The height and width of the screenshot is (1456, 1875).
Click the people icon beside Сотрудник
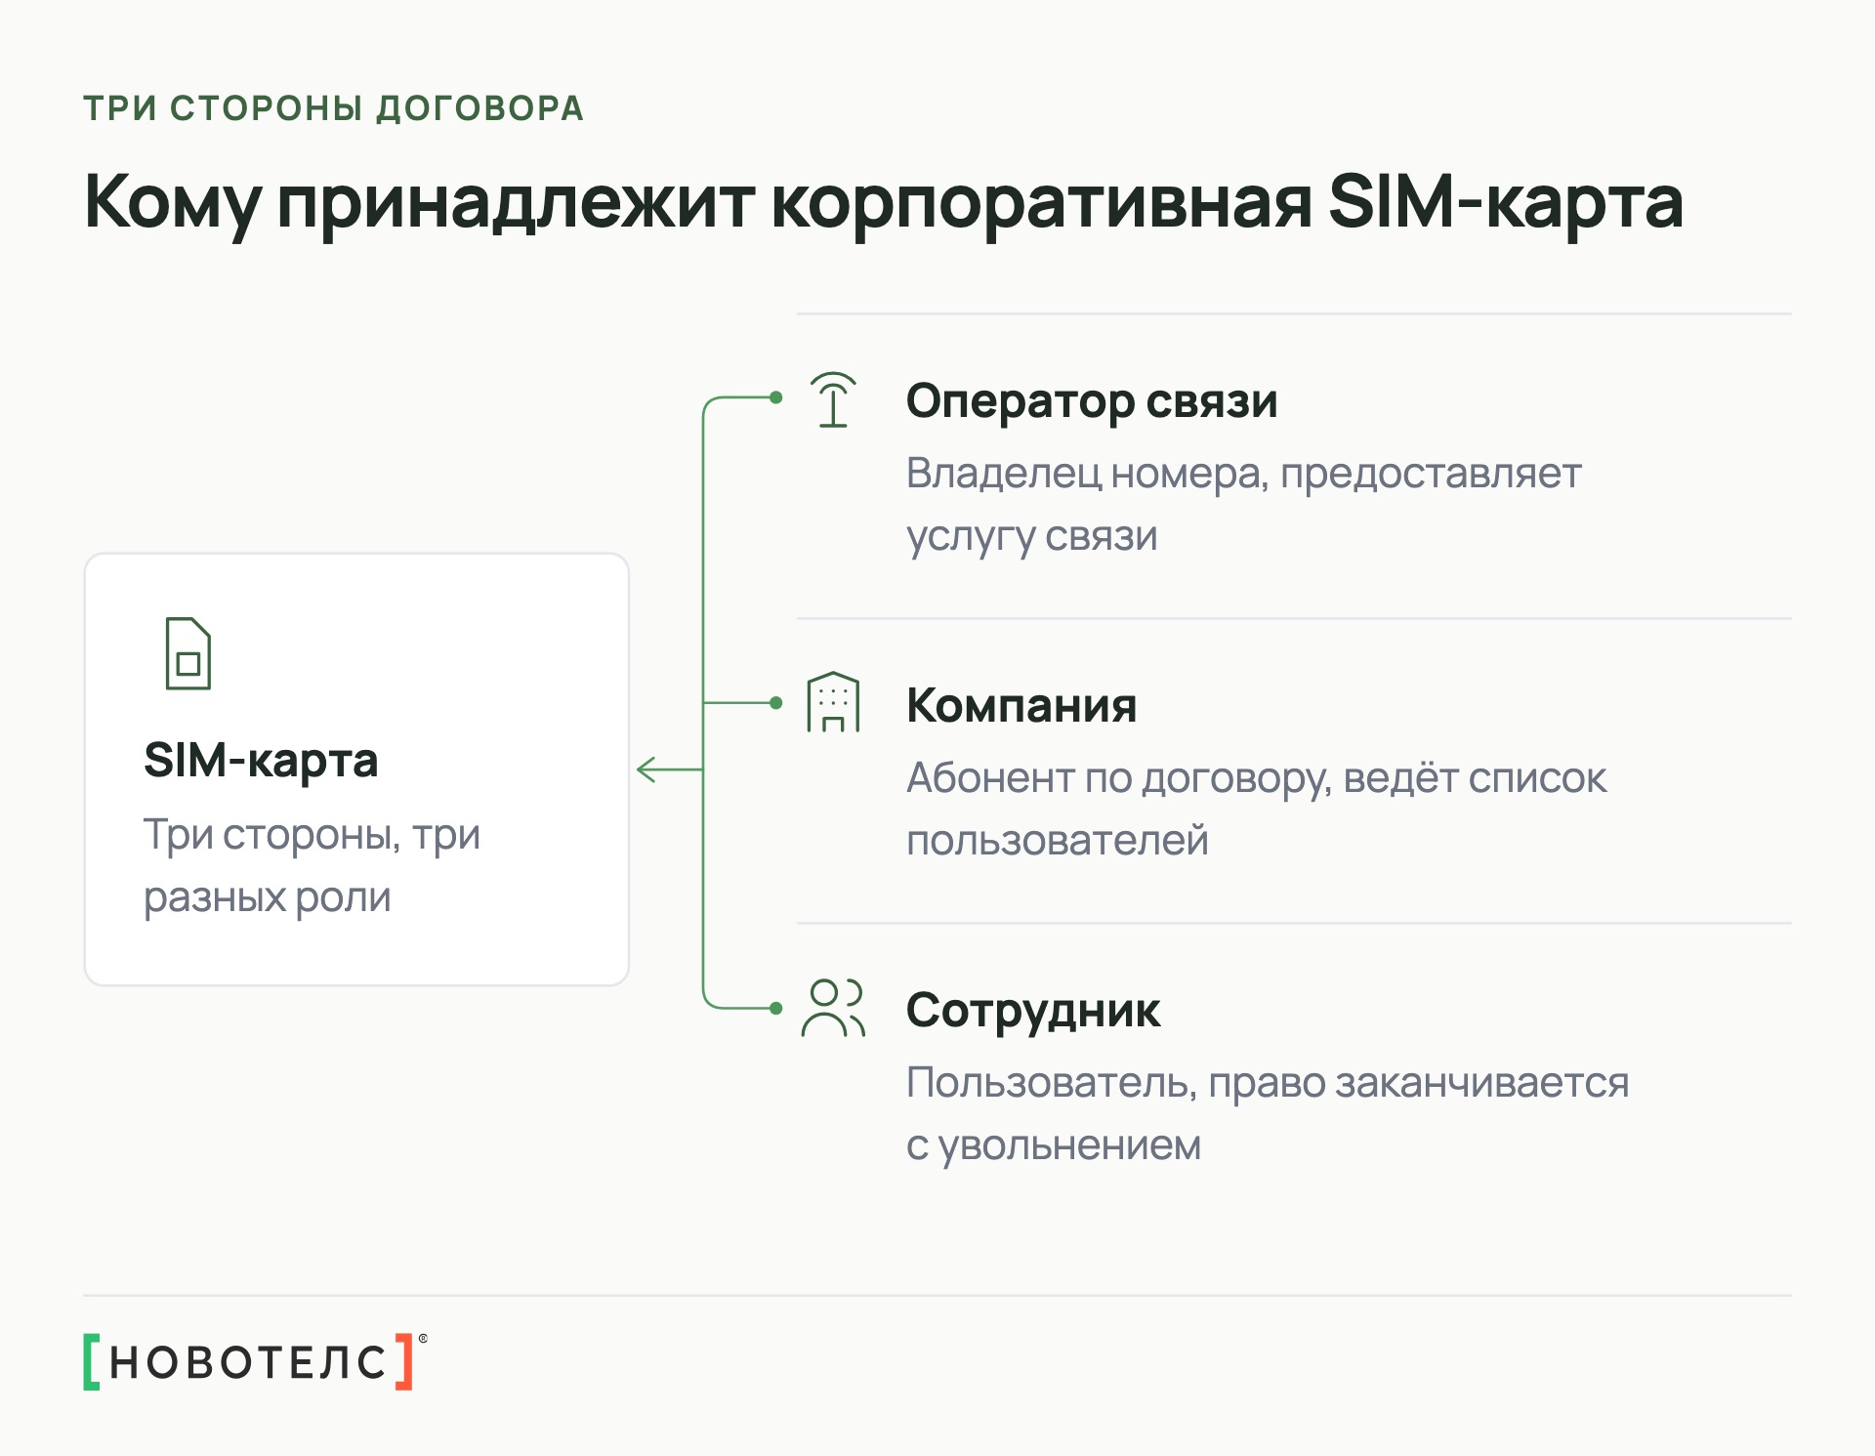[833, 1007]
